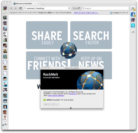Click the import bookmarks now link

click(x=86, y=13)
